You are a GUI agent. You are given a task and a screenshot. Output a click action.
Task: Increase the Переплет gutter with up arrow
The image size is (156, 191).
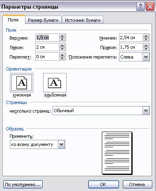[62, 55]
